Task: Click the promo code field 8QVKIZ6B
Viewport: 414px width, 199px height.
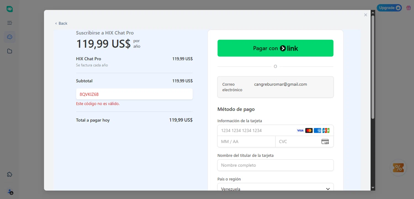Action: [x=134, y=94]
